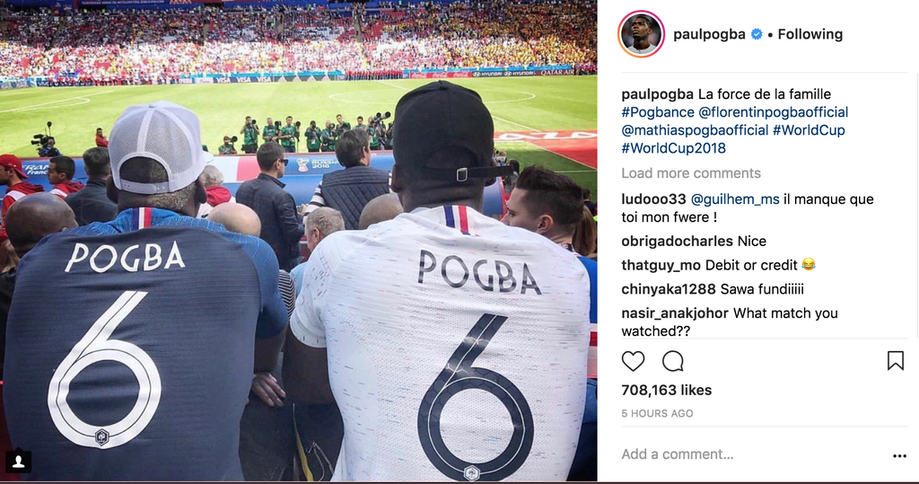919x484 pixels.
Task: Toggle the Following status button
Action: point(810,34)
